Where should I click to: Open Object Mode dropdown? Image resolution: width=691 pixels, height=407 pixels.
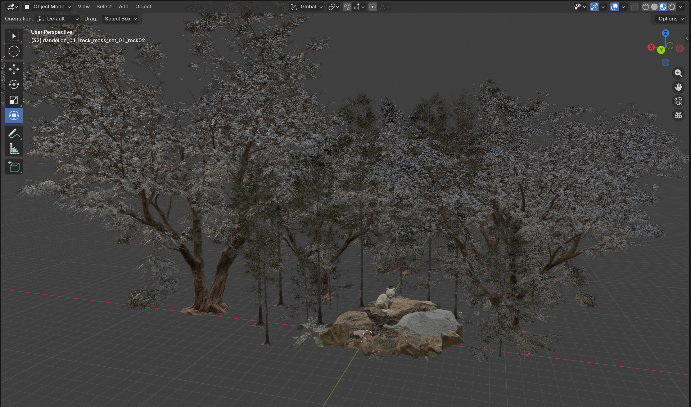point(47,7)
